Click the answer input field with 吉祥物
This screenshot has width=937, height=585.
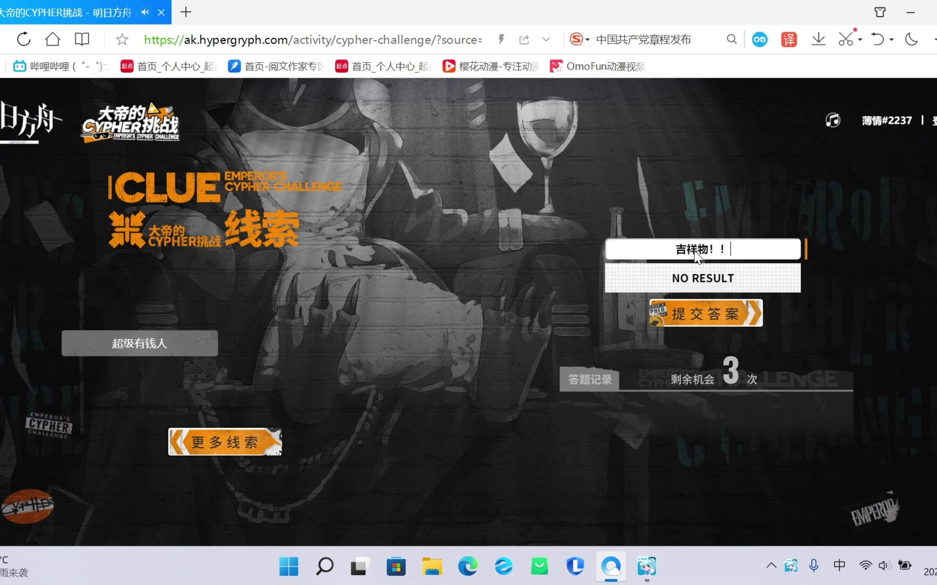702,249
